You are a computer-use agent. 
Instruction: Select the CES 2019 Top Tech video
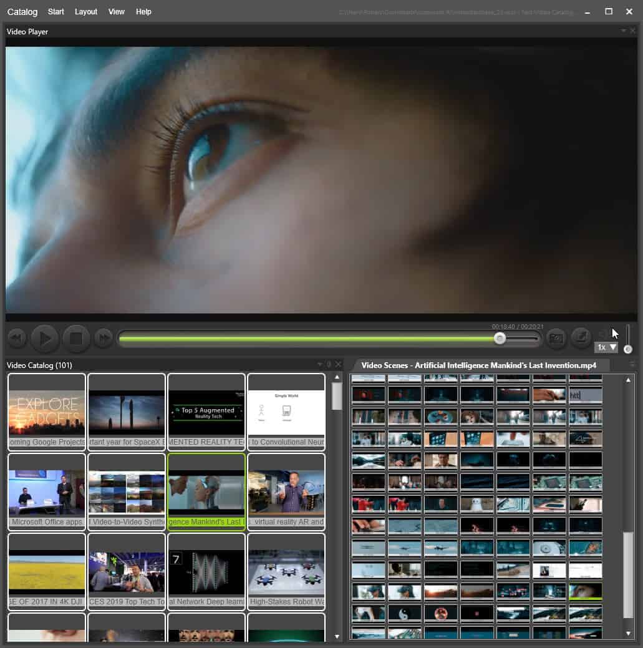point(127,572)
